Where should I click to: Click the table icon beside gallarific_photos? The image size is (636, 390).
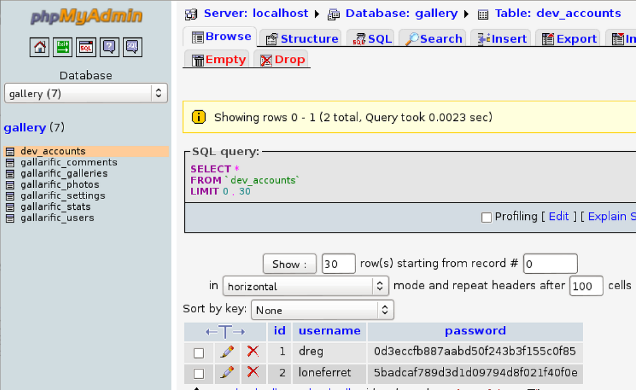click(10, 186)
